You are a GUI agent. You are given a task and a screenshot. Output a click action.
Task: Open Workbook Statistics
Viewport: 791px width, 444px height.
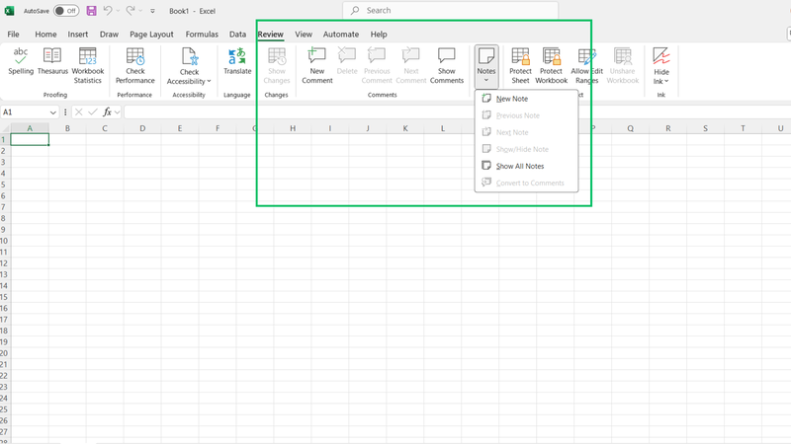88,65
